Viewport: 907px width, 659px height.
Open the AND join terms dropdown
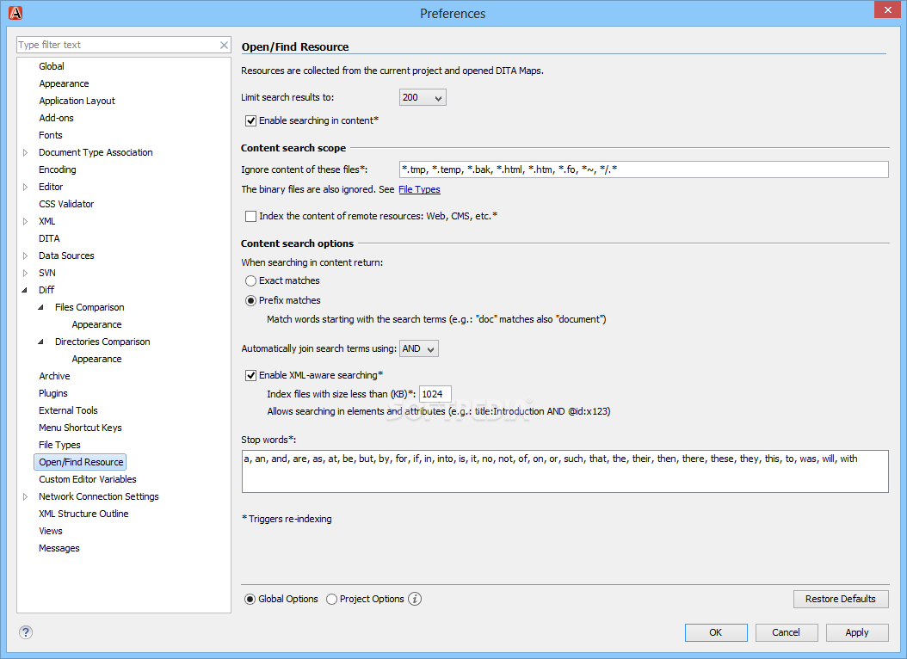click(419, 348)
